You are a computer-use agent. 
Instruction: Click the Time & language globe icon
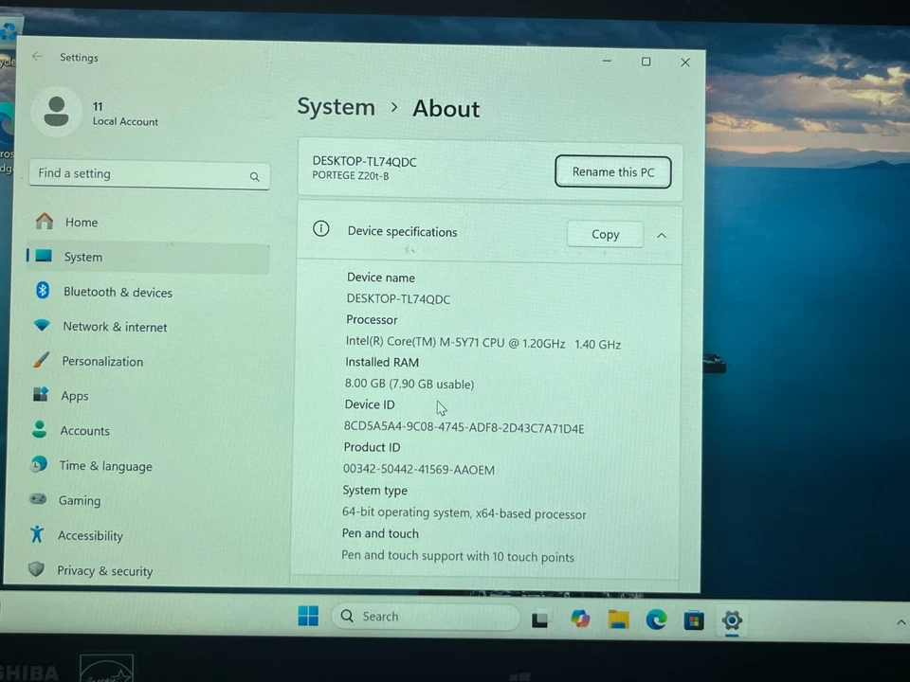click(39, 464)
